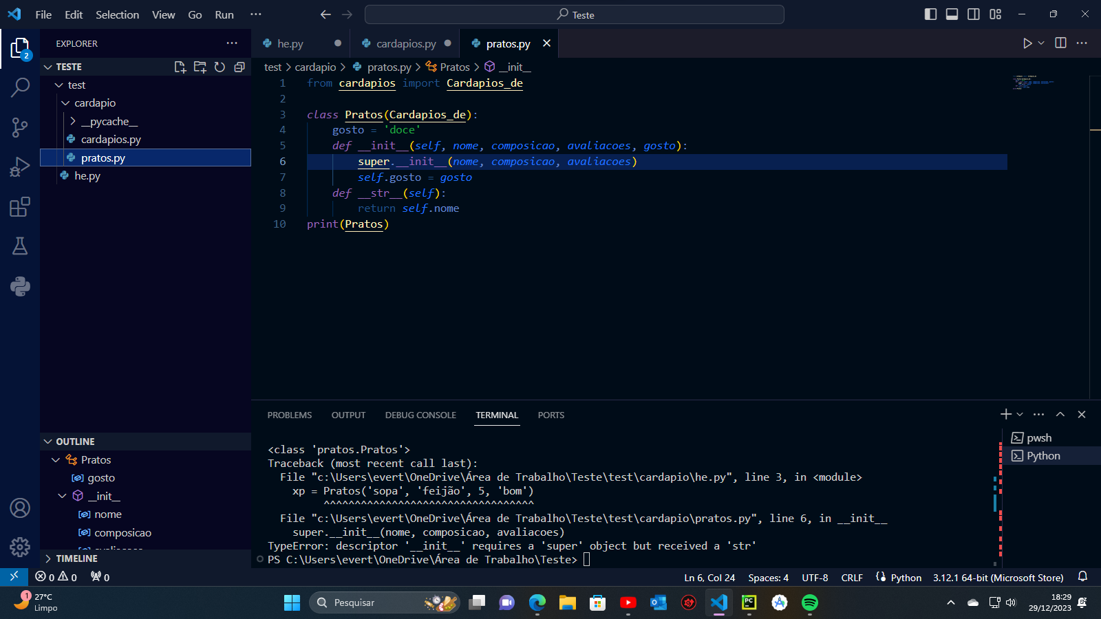1101x619 pixels.
Task: Open the Manage gear settings
Action: [x=20, y=547]
